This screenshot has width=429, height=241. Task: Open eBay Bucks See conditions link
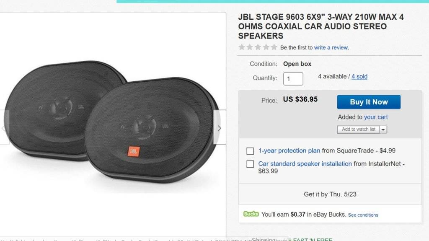pyautogui.click(x=363, y=215)
